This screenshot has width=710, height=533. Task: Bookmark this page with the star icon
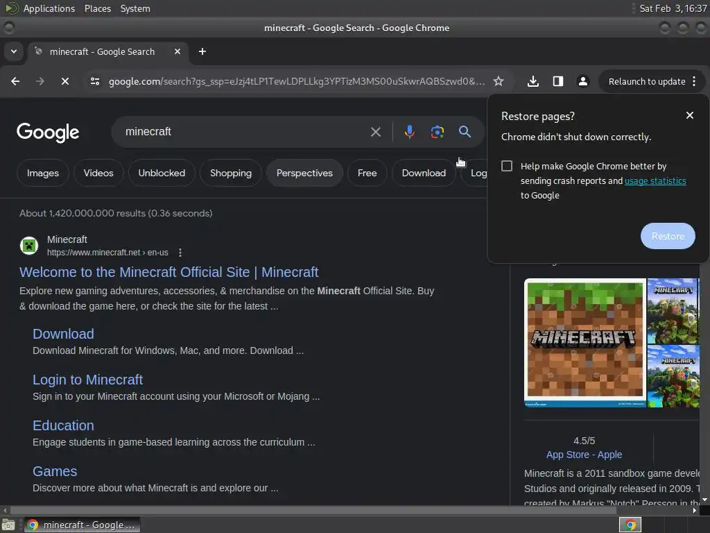[x=499, y=81]
